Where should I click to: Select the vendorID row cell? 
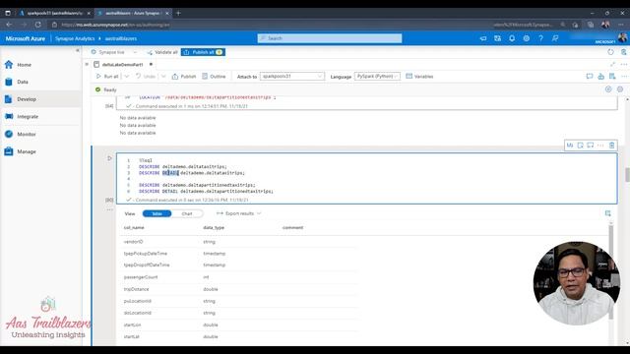134,242
